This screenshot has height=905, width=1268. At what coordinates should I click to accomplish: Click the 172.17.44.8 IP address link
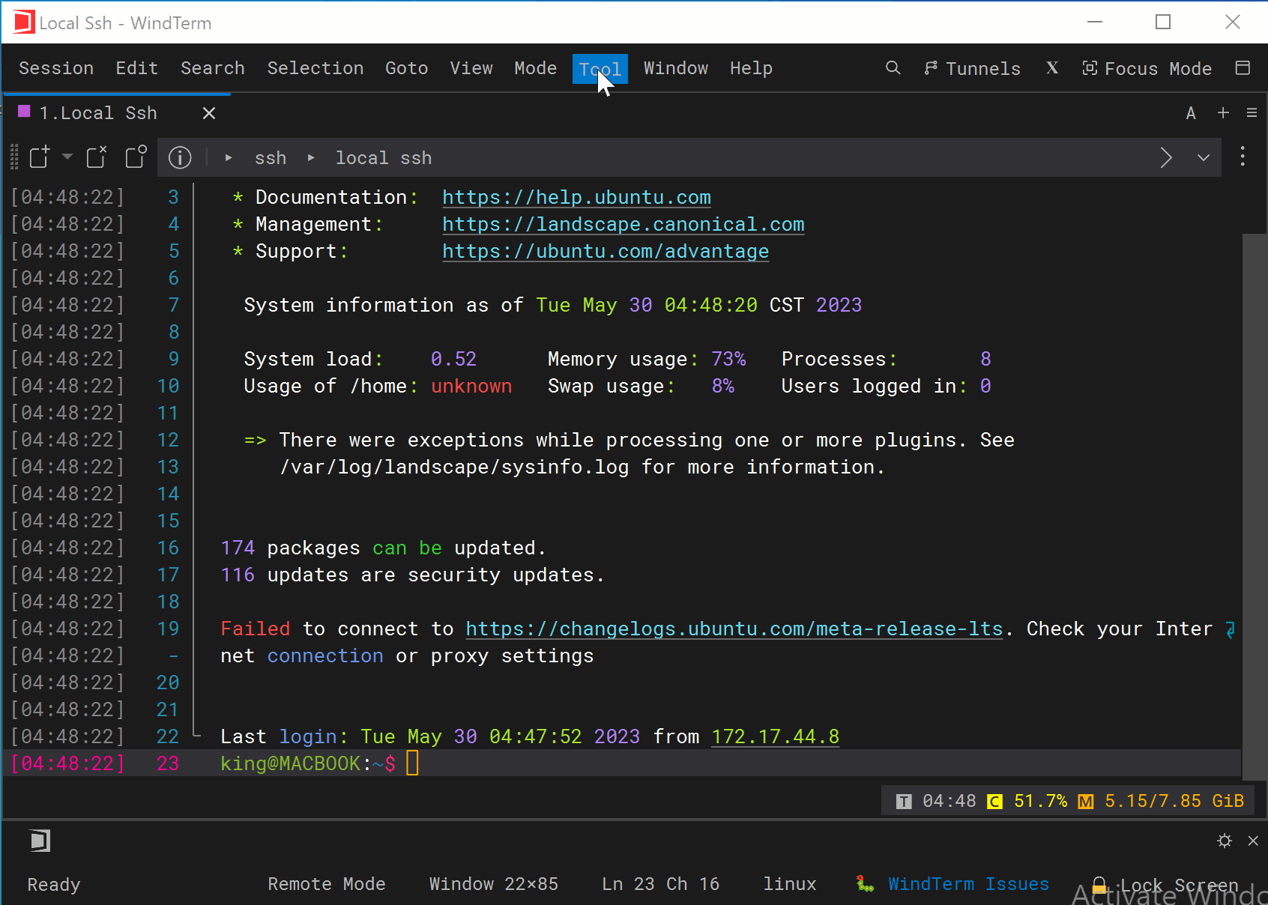(775, 737)
